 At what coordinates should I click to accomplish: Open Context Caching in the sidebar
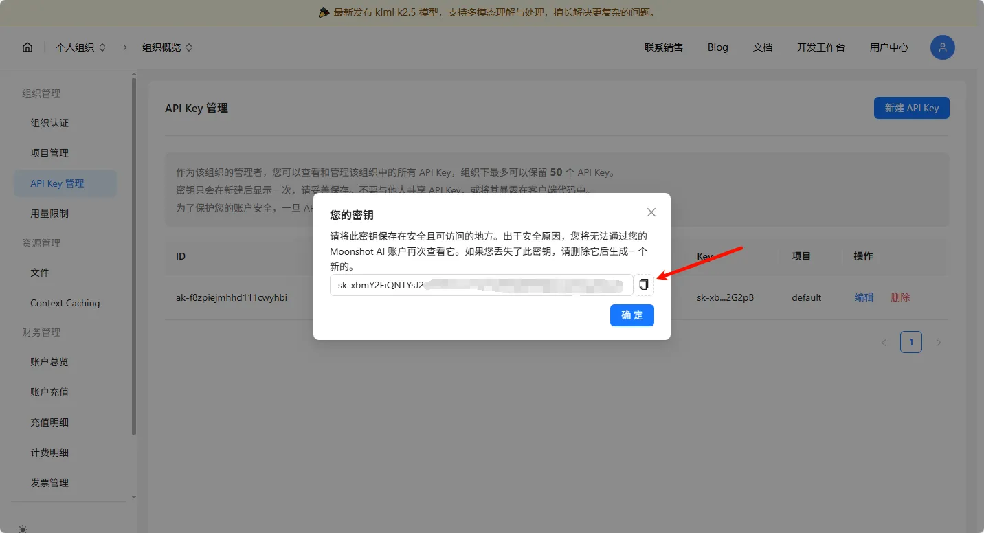point(65,303)
